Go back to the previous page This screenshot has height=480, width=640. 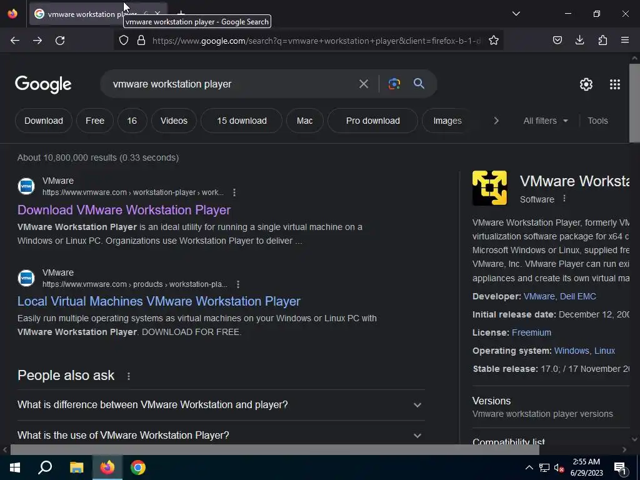15,41
